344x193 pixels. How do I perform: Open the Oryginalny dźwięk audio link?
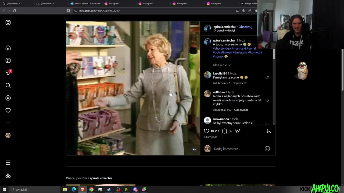225,31
